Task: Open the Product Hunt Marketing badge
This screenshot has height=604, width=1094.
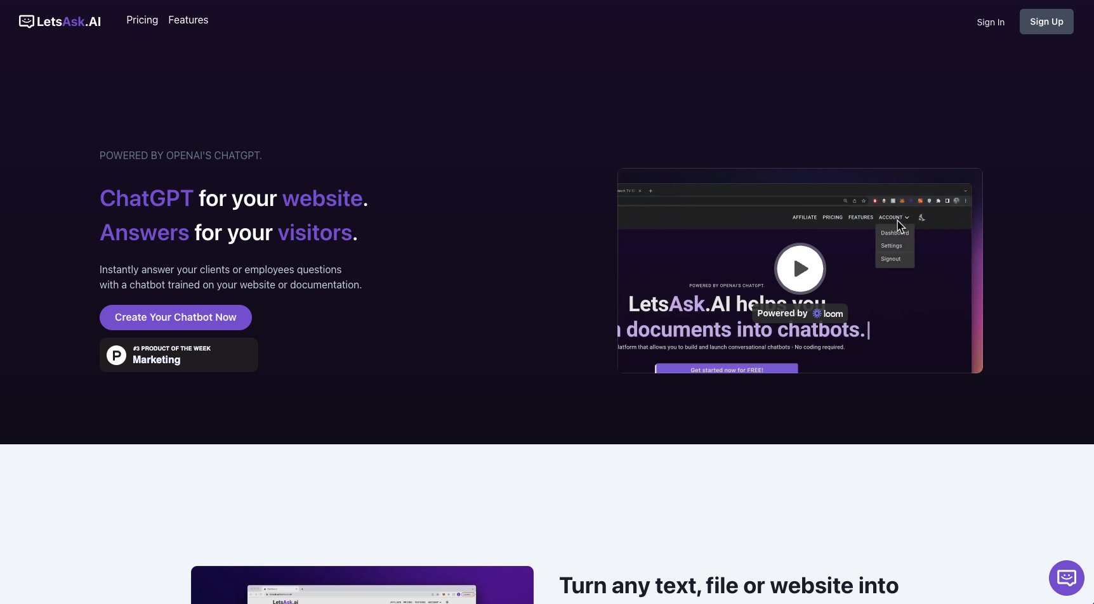Action: [x=179, y=355]
